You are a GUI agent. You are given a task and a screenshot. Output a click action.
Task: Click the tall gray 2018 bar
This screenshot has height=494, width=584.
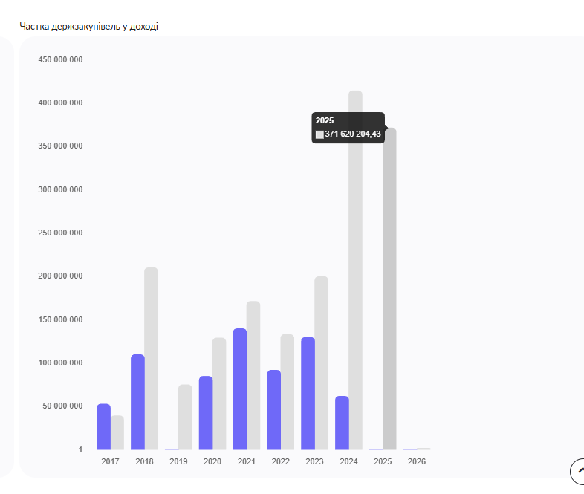[151, 359]
